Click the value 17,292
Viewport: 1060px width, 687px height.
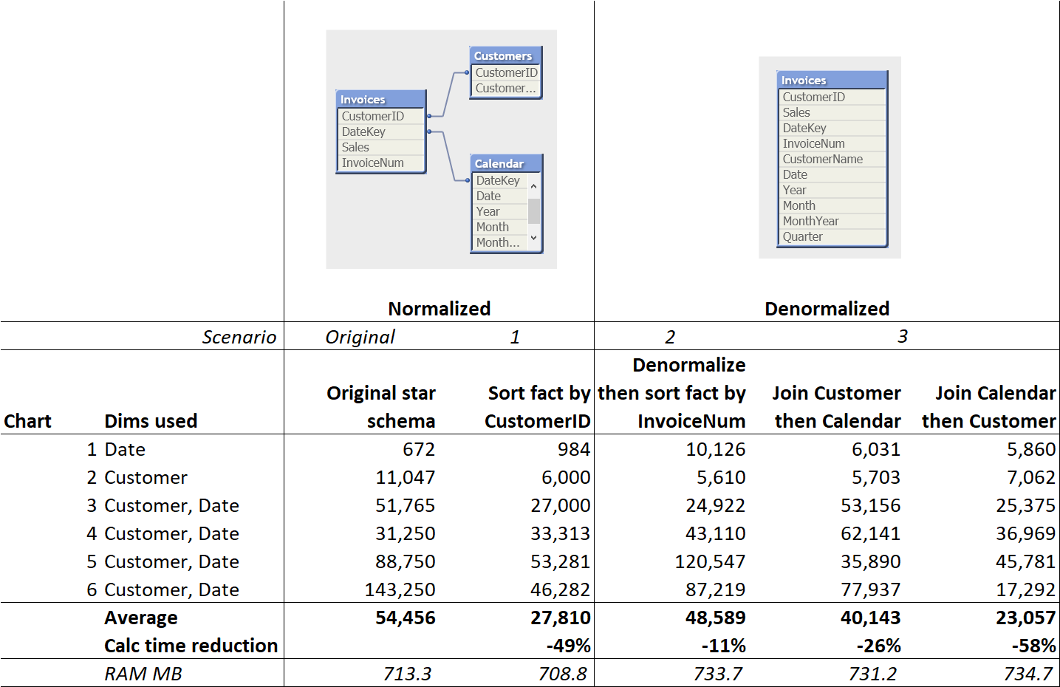(x=1026, y=589)
